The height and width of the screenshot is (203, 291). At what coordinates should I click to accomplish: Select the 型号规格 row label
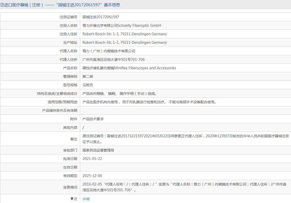click(70, 85)
